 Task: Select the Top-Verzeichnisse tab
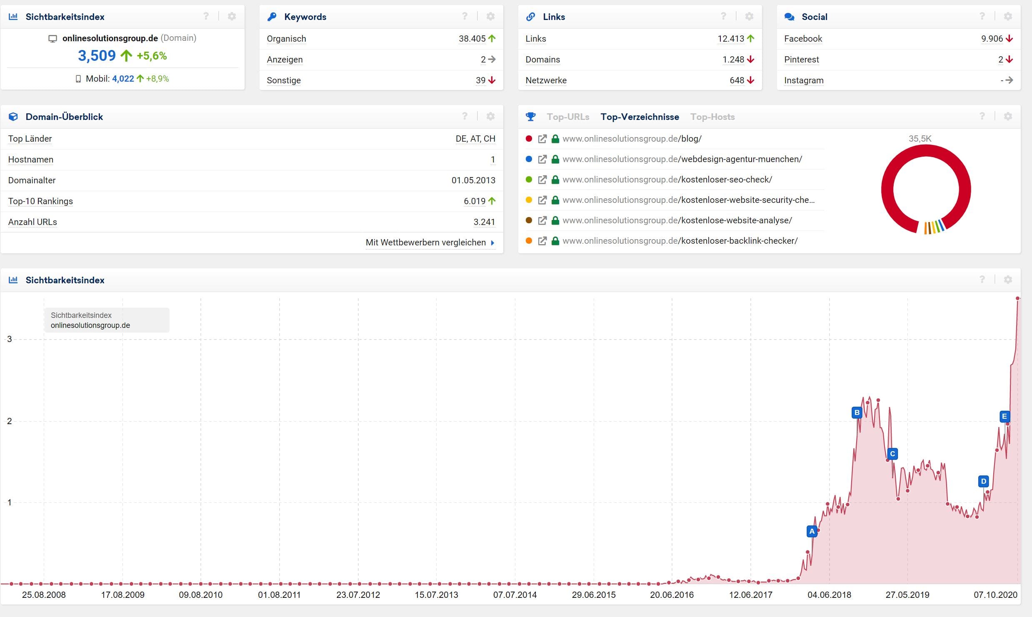[x=640, y=117]
